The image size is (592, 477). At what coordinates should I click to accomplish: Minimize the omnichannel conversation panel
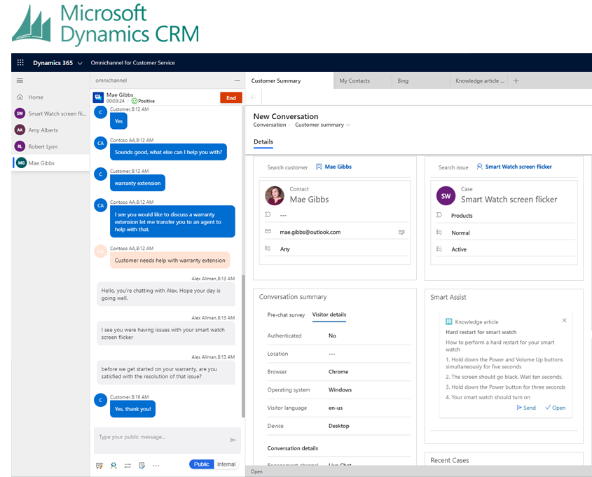coord(237,81)
